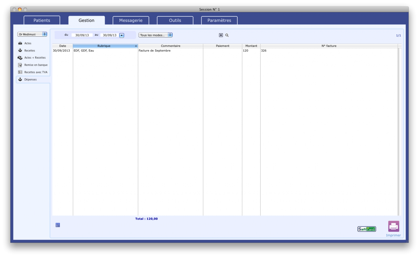The width and height of the screenshot is (419, 257).
Task: Click the 1/1 record counter
Action: click(398, 35)
